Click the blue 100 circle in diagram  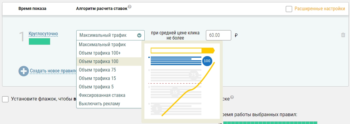[207, 61]
